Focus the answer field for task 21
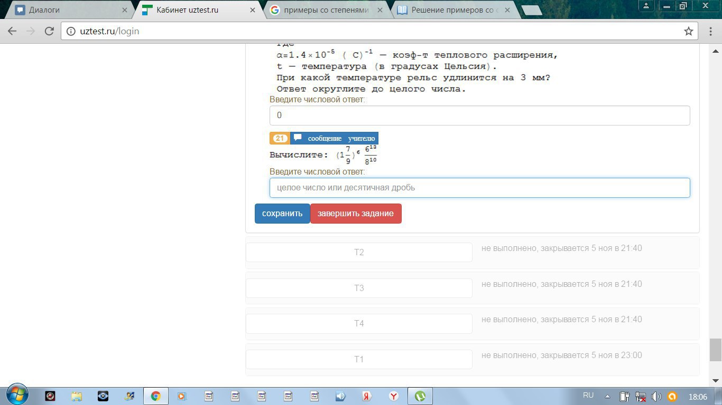Screen dimensions: 722x405 point(479,188)
